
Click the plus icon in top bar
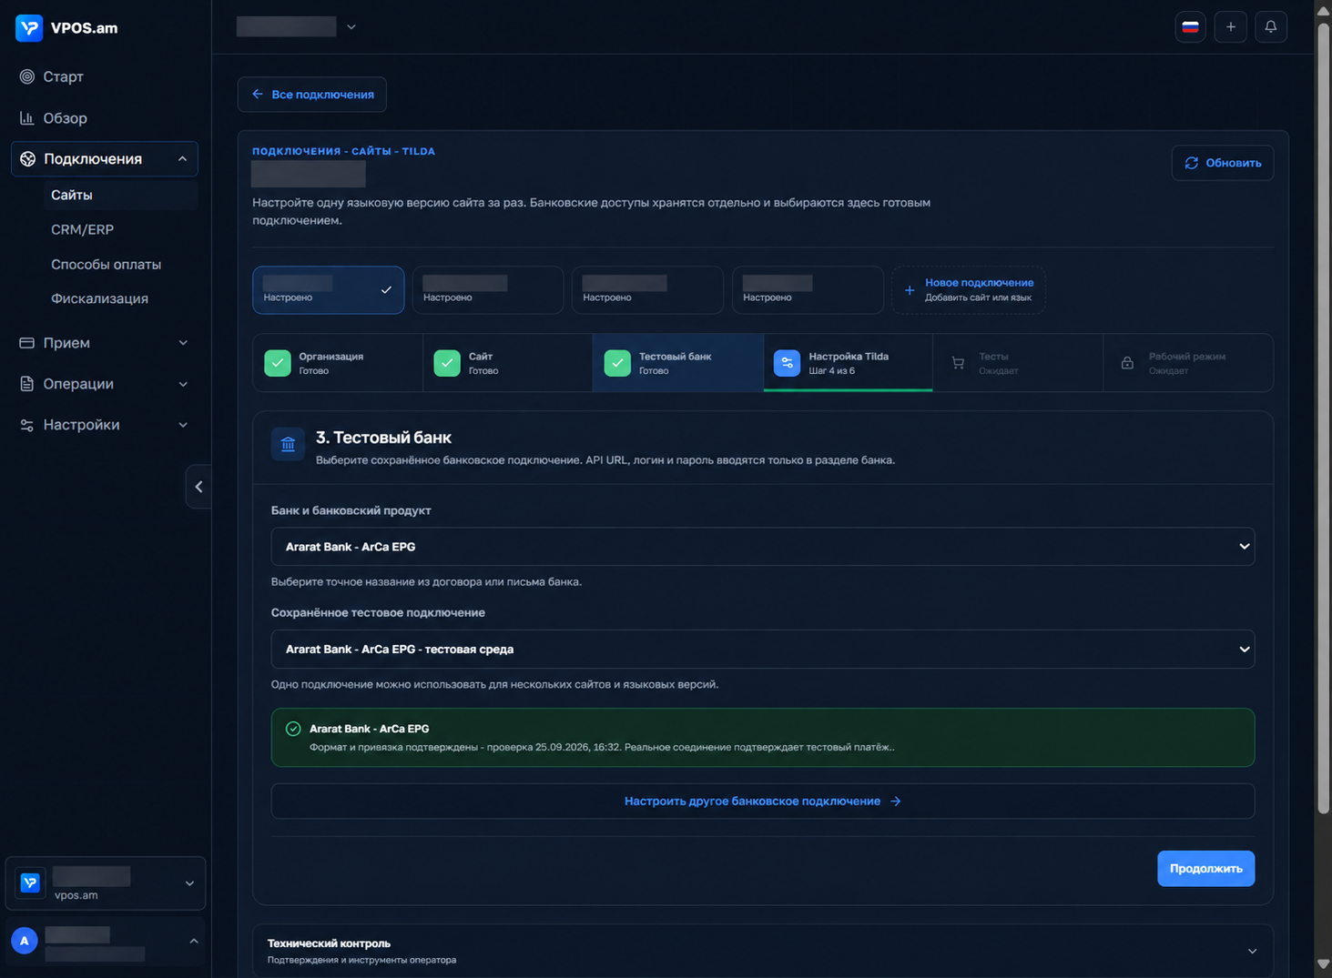pyautogui.click(x=1231, y=27)
